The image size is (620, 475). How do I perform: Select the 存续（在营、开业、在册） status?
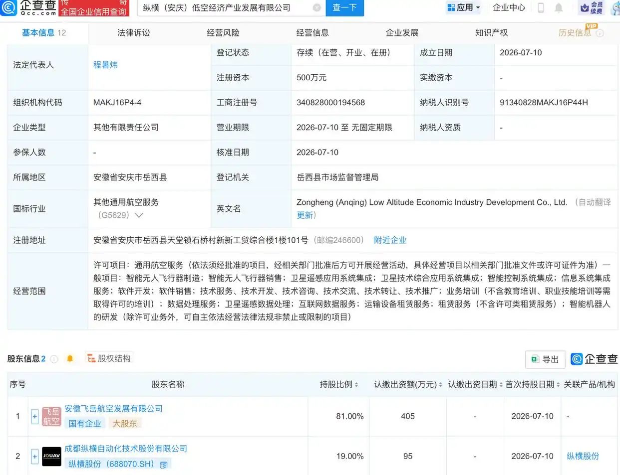click(x=343, y=53)
